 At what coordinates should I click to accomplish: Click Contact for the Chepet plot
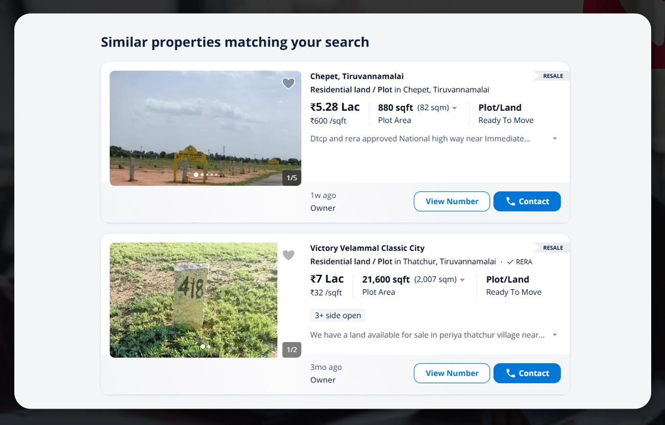tap(527, 201)
